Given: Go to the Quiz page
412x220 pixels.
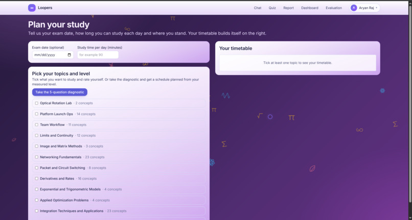Looking at the screenshot, I should pos(272,8).
